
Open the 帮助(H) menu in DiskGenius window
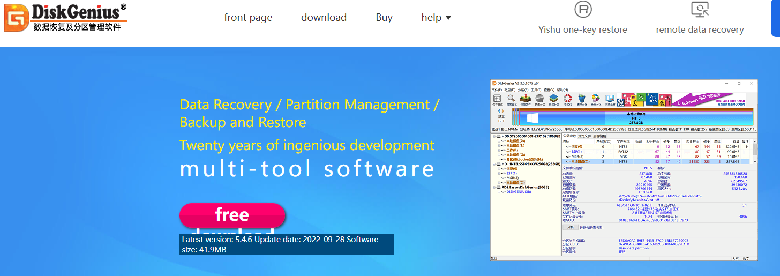(x=562, y=90)
